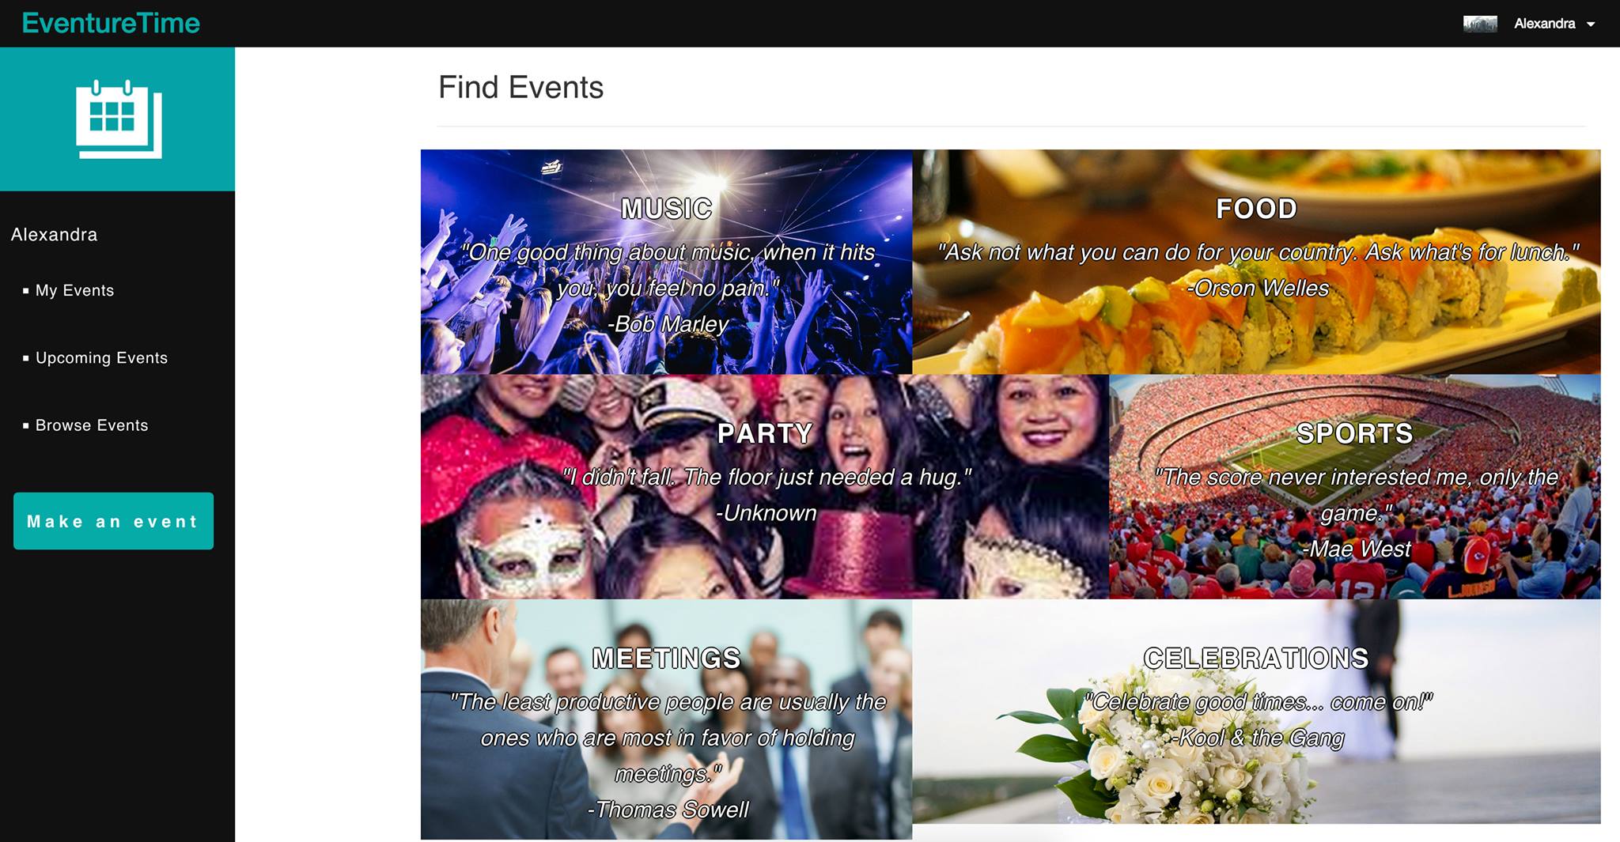Click the SPORTS heading text
This screenshot has height=842, width=1620.
tap(1355, 433)
